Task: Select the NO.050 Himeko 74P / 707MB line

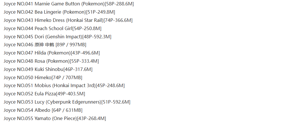Action: point(43,77)
